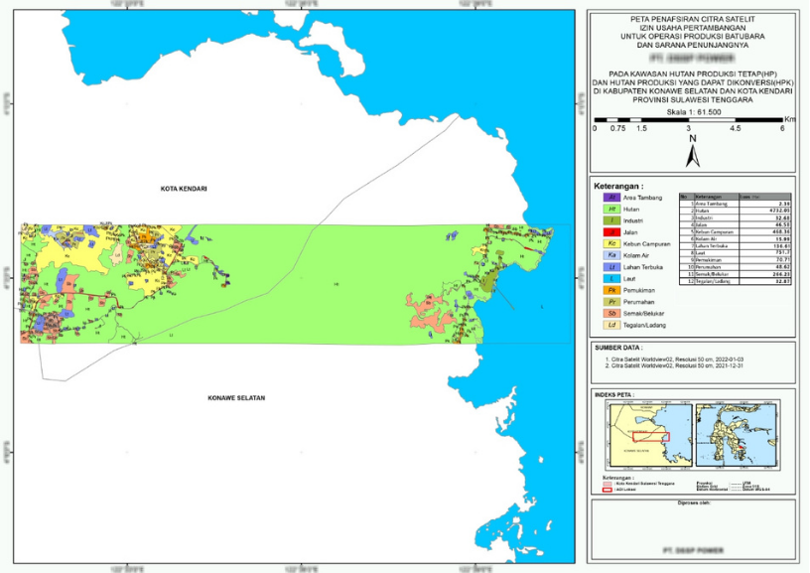The image size is (810, 573).
Task: Click the purple Area Tambang legend swatch
Action: 611,198
